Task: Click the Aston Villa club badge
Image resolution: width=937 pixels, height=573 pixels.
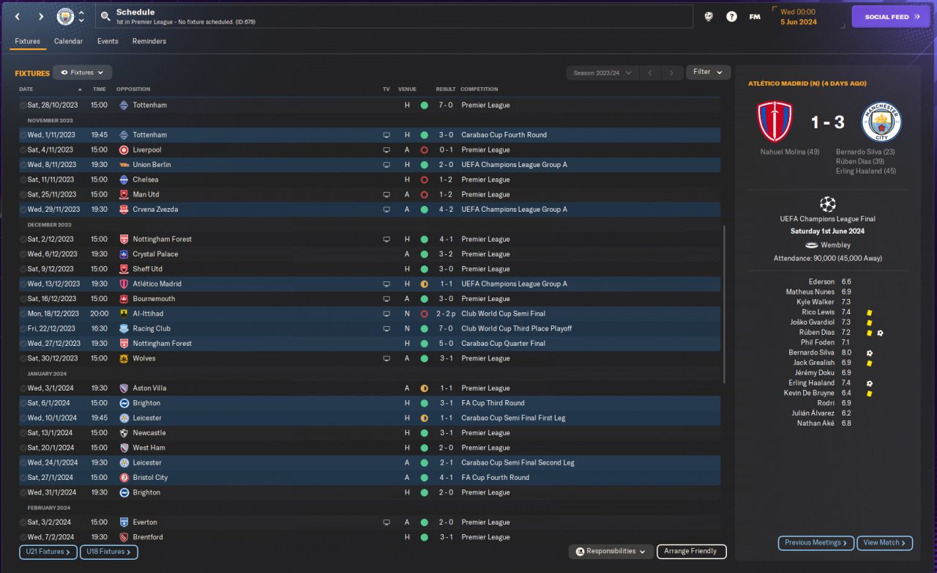Action: click(x=124, y=388)
